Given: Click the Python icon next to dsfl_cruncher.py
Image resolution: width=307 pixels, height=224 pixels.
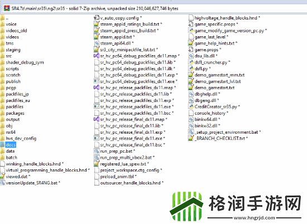Looking at the screenshot, I should click(x=191, y=62).
